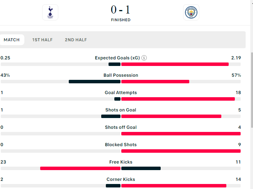Click the Free Kicks stat bar
The height and width of the screenshot is (189, 253).
pos(121,168)
